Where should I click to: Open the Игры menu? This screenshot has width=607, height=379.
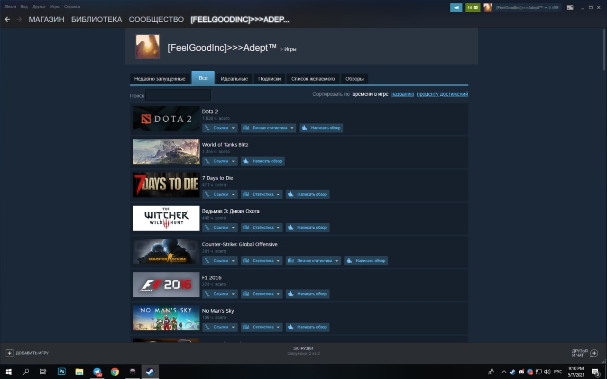(x=55, y=7)
